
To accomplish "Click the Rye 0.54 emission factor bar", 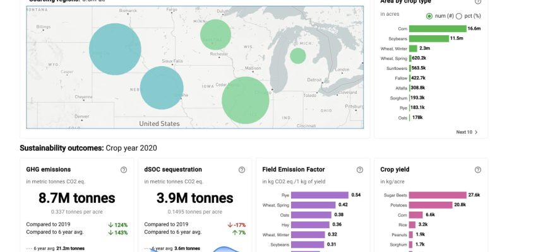I will 319,195.
